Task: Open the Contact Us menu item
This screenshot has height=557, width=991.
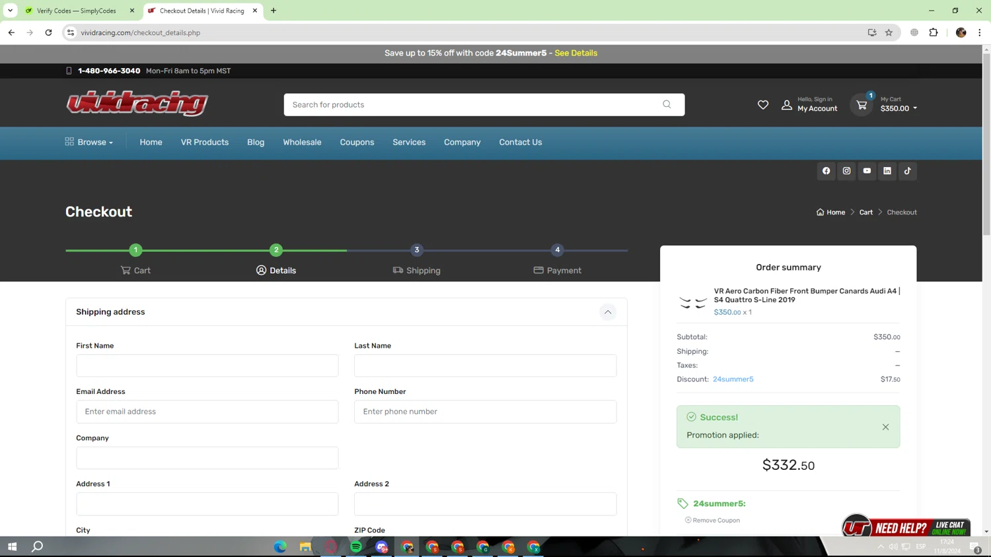Action: pyautogui.click(x=521, y=142)
